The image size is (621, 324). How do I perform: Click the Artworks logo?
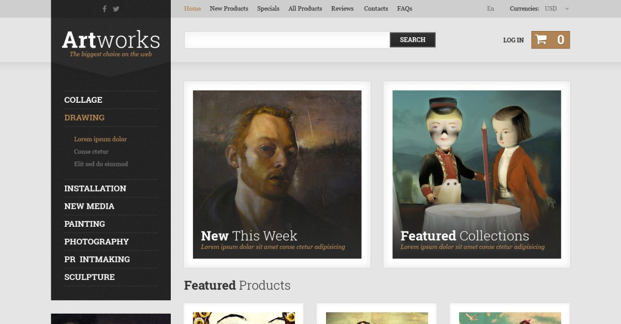111,40
